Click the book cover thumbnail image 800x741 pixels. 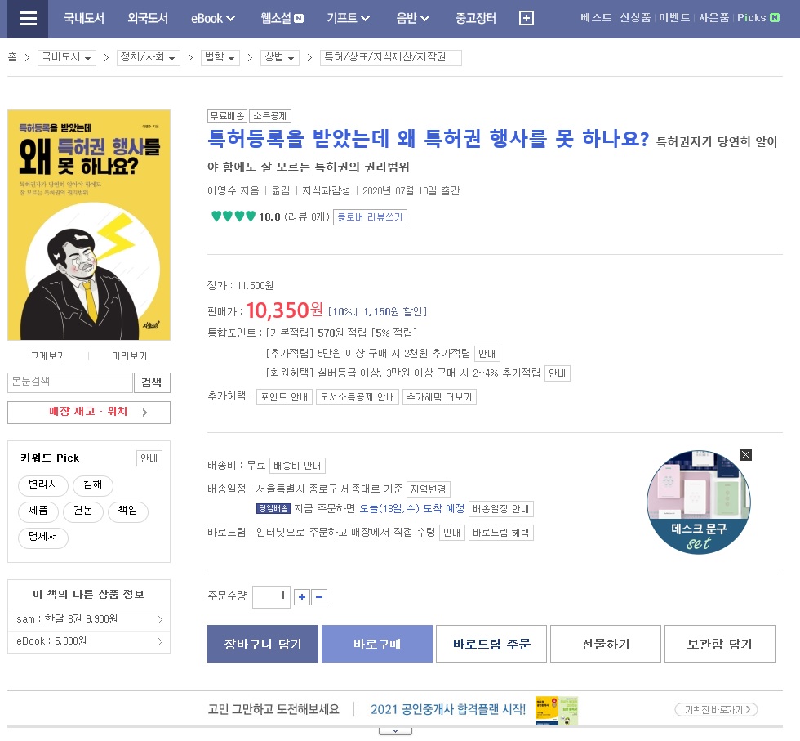pos(89,225)
